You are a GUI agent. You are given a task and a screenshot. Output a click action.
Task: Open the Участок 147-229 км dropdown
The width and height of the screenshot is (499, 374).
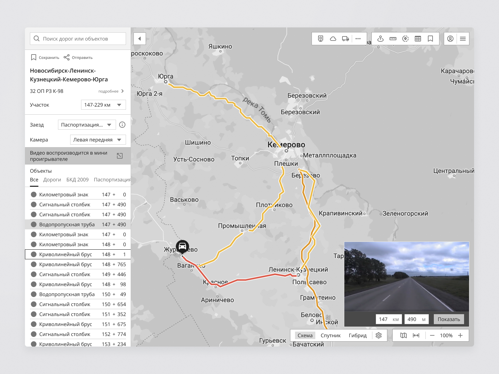[104, 105]
